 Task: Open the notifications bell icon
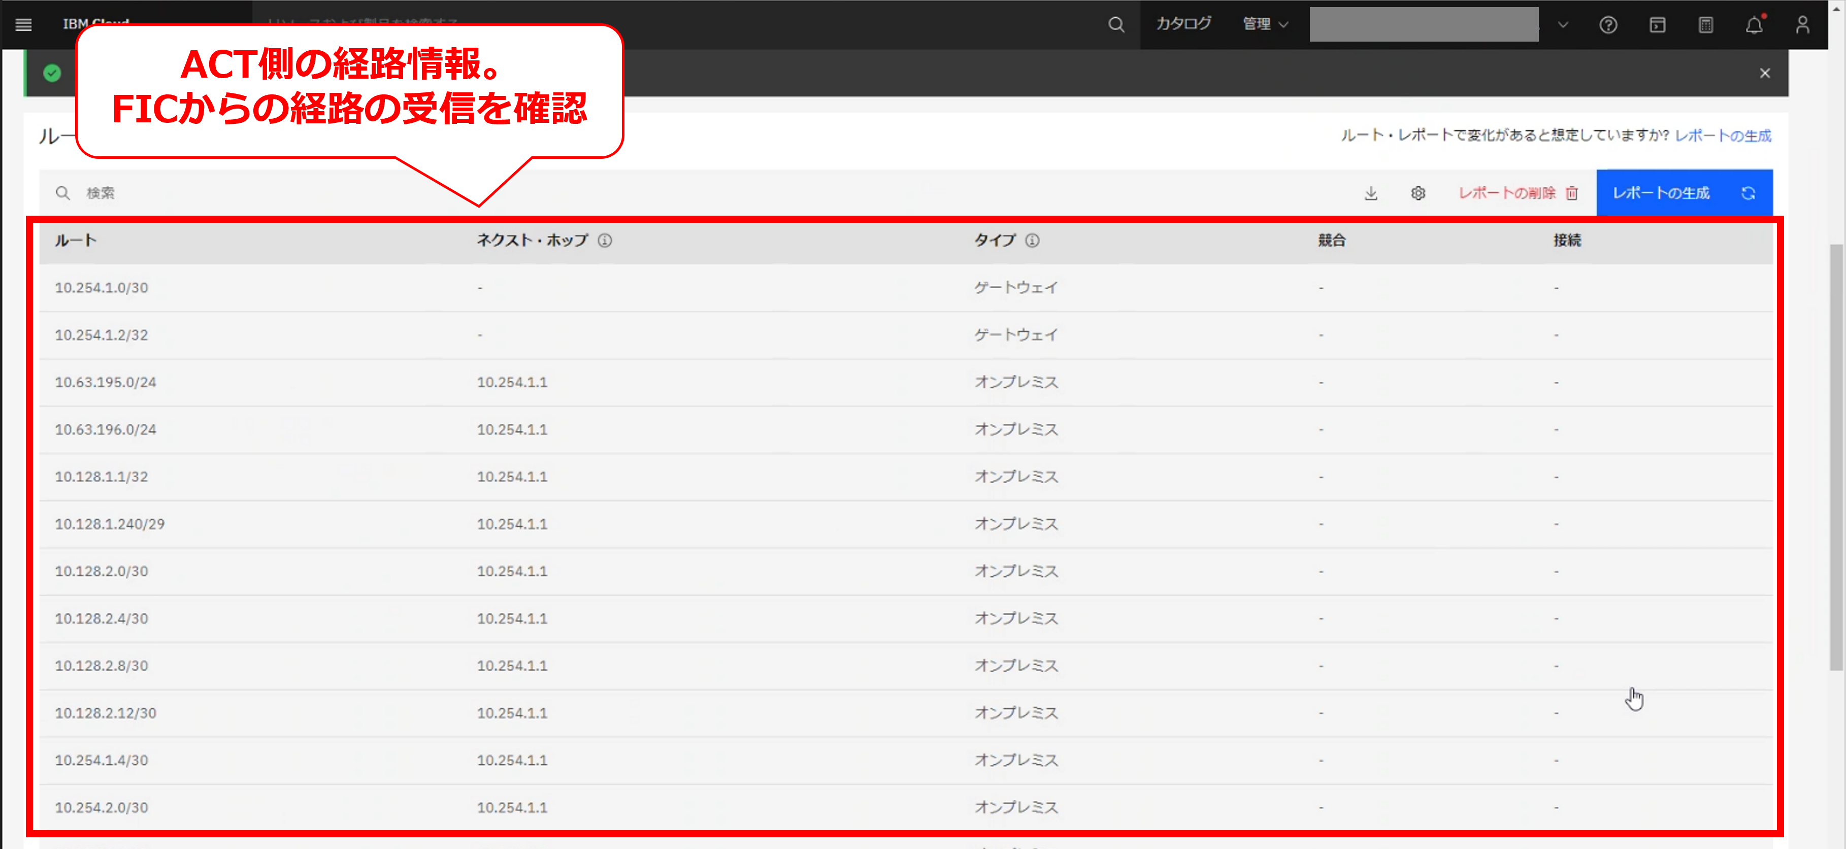click(x=1754, y=25)
